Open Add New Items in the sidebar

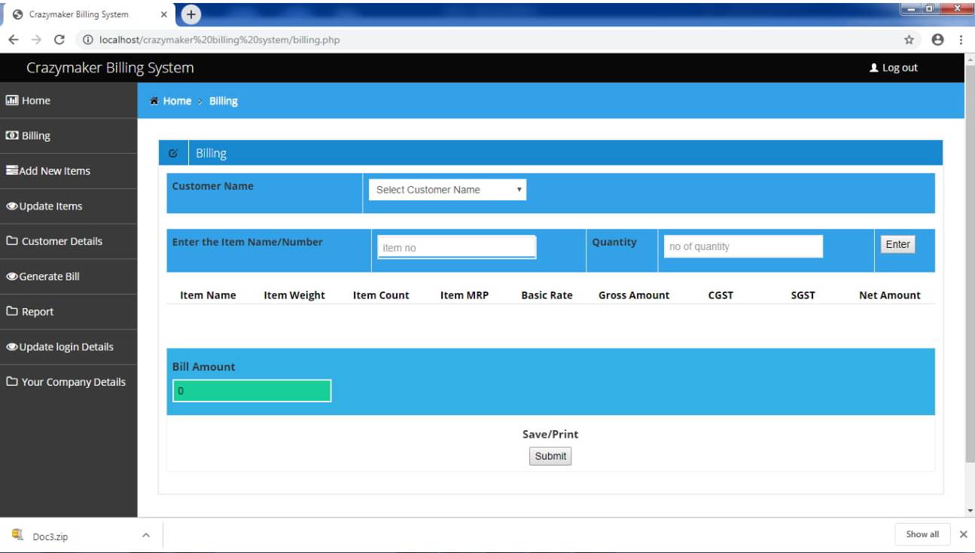54,171
